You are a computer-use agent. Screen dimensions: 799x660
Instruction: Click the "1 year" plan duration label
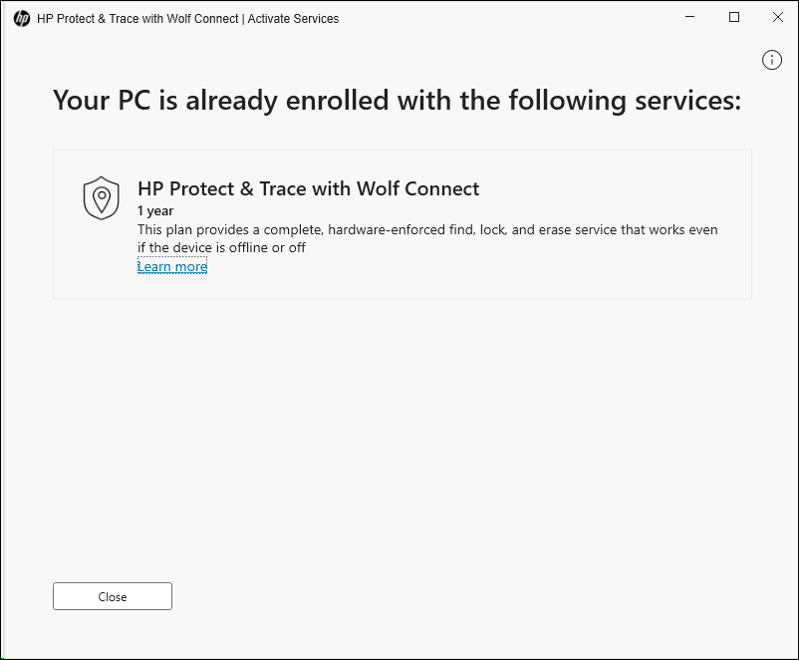pos(155,211)
